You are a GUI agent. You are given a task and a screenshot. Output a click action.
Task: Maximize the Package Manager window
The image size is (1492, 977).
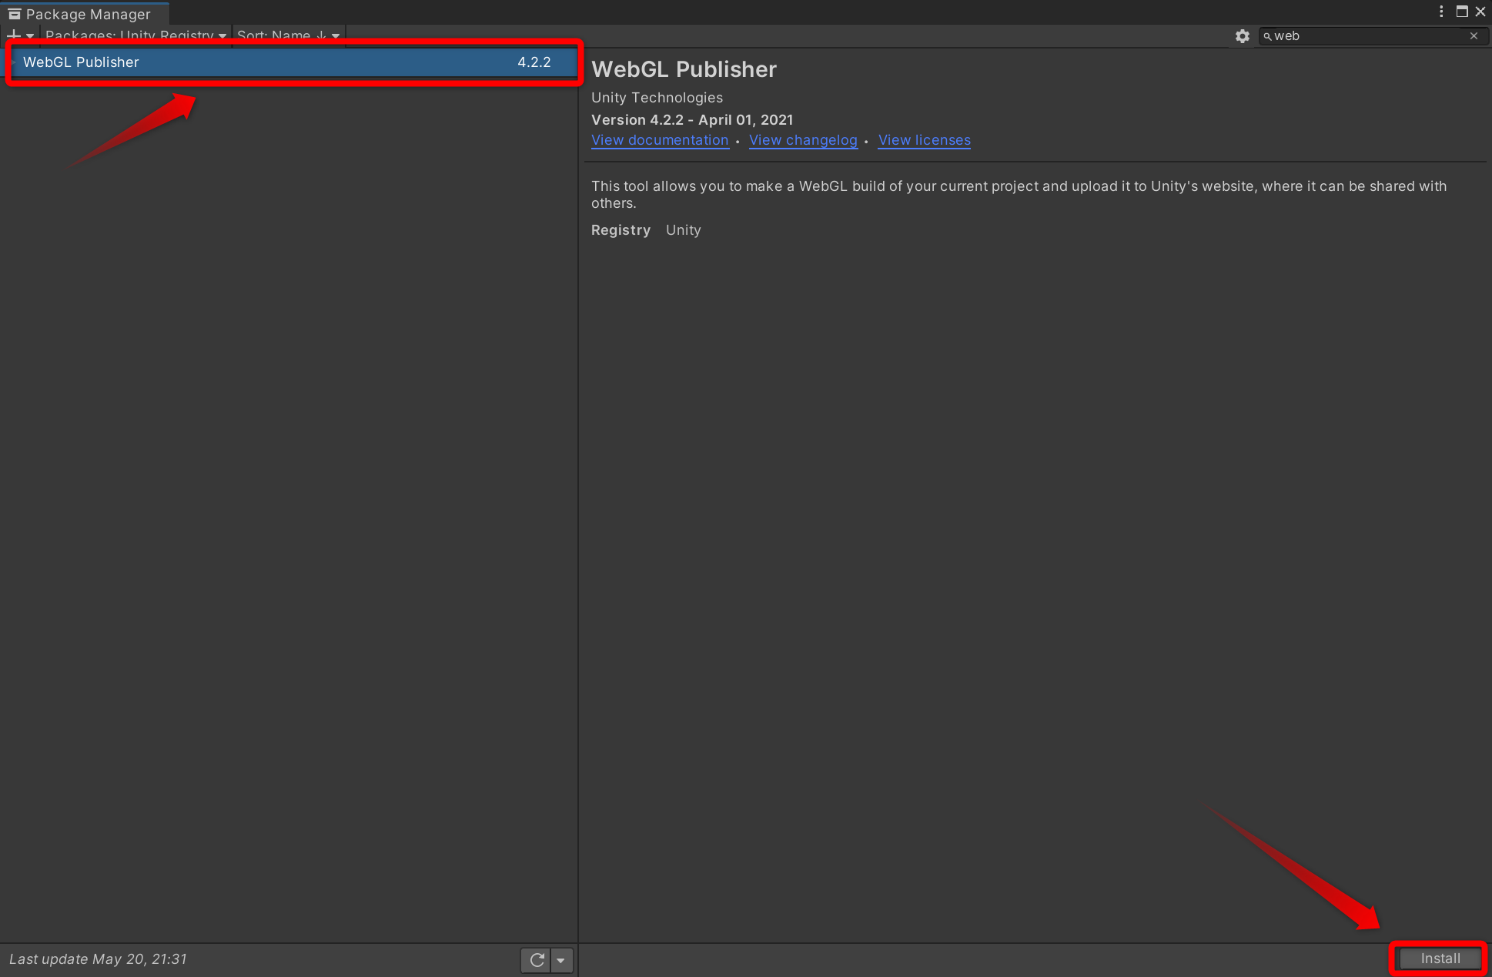point(1462,12)
